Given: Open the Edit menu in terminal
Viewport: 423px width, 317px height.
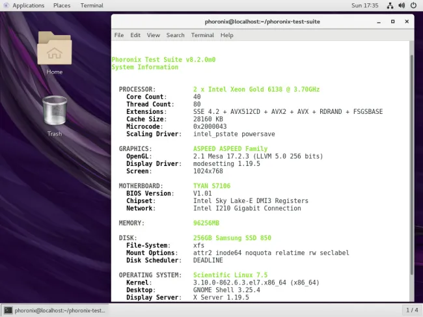Looking at the screenshot, I should [135, 35].
